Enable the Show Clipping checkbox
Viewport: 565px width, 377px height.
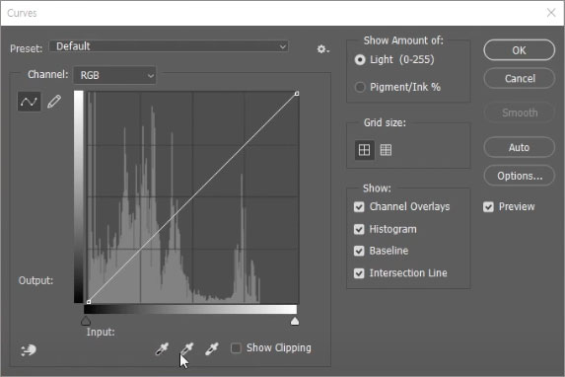coord(236,348)
